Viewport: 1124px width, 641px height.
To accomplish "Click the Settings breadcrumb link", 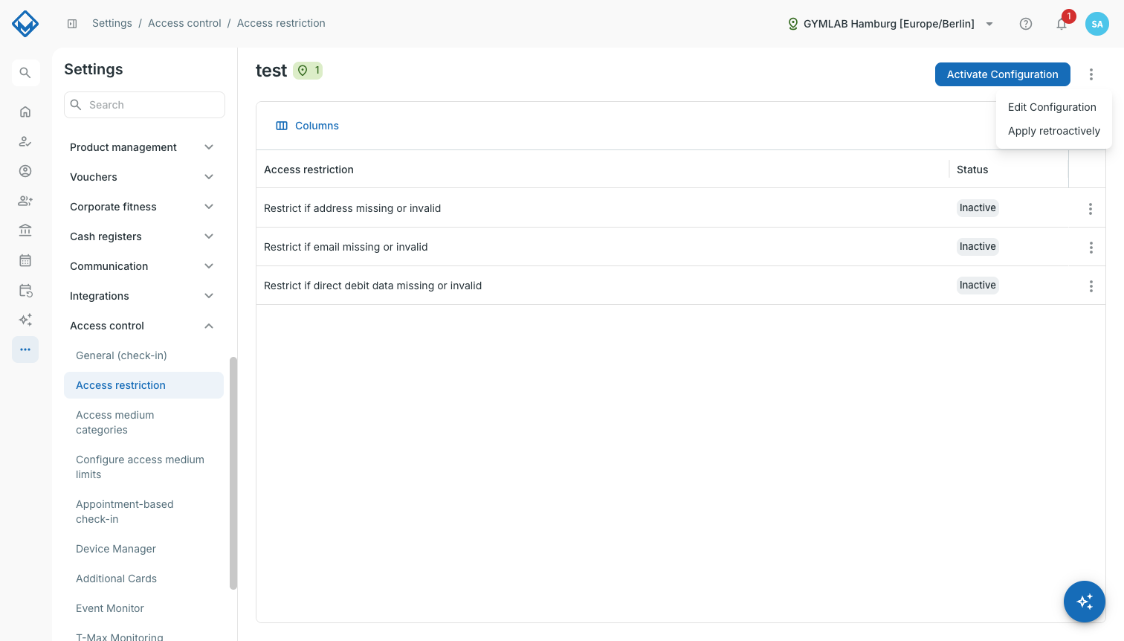I will [112, 23].
